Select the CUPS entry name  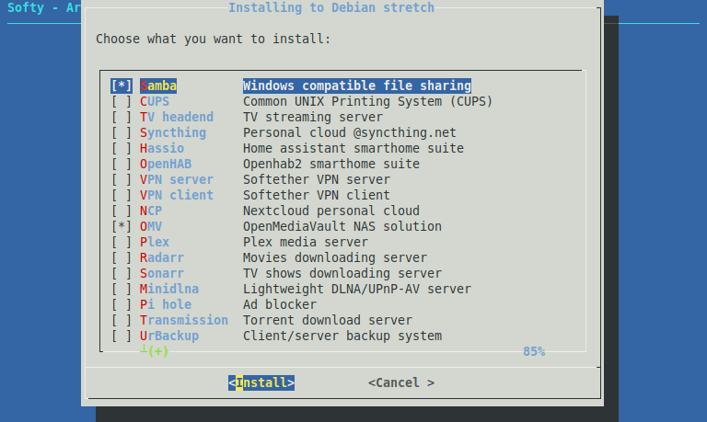pos(155,101)
